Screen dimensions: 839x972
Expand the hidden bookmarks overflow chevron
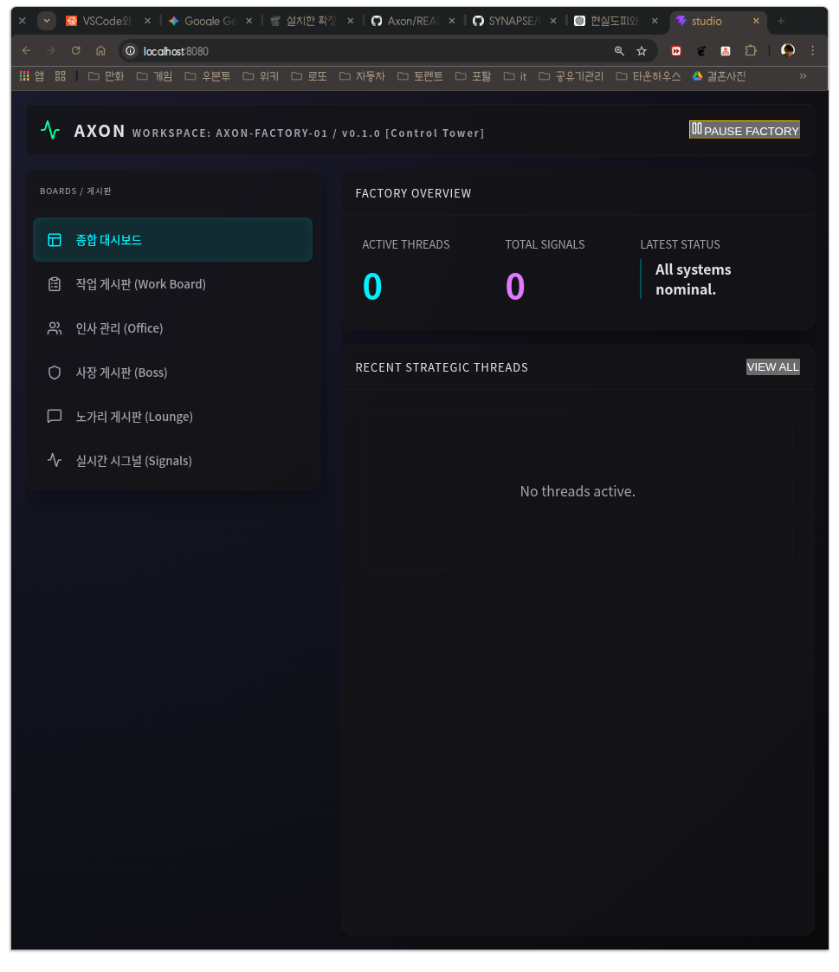[803, 76]
